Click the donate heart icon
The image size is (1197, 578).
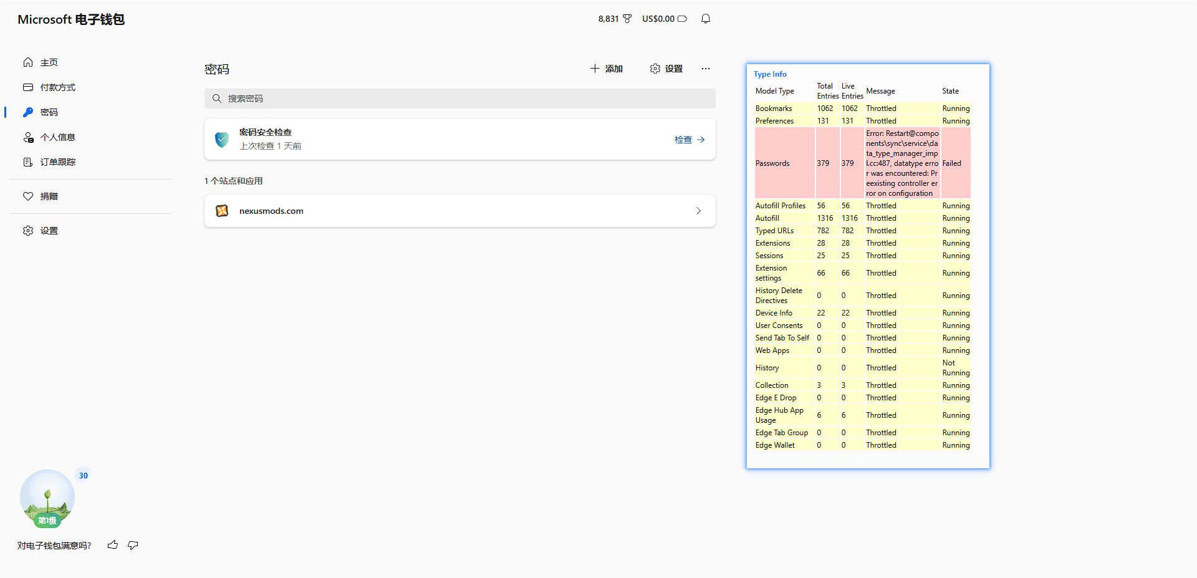point(28,196)
